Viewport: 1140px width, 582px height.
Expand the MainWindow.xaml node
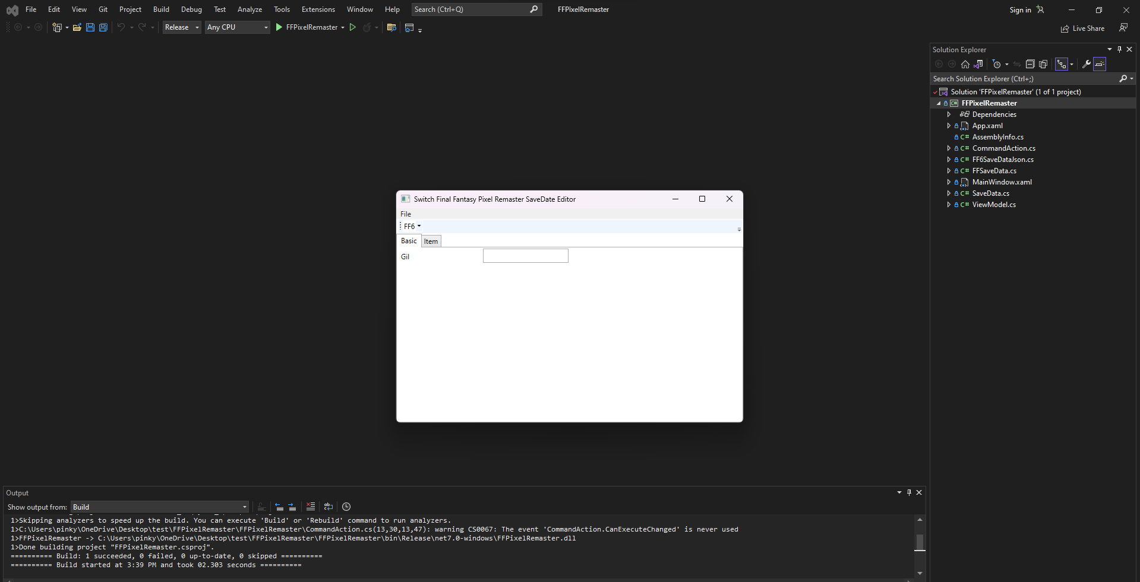(949, 182)
